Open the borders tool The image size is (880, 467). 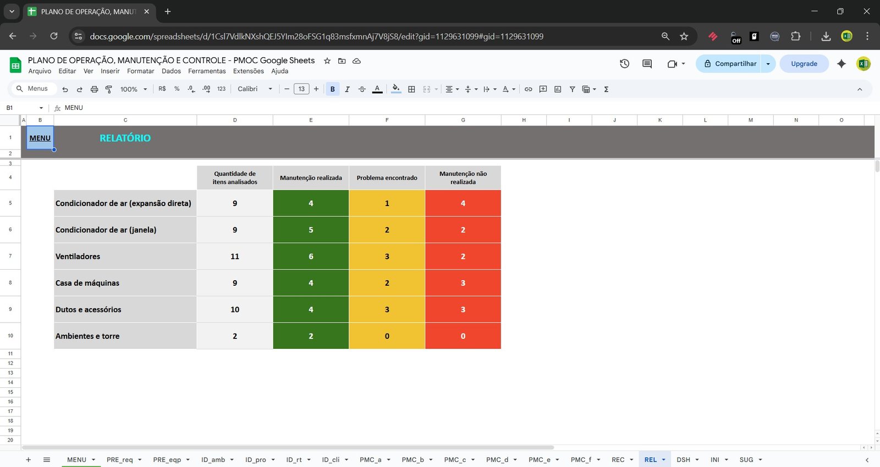click(x=411, y=89)
